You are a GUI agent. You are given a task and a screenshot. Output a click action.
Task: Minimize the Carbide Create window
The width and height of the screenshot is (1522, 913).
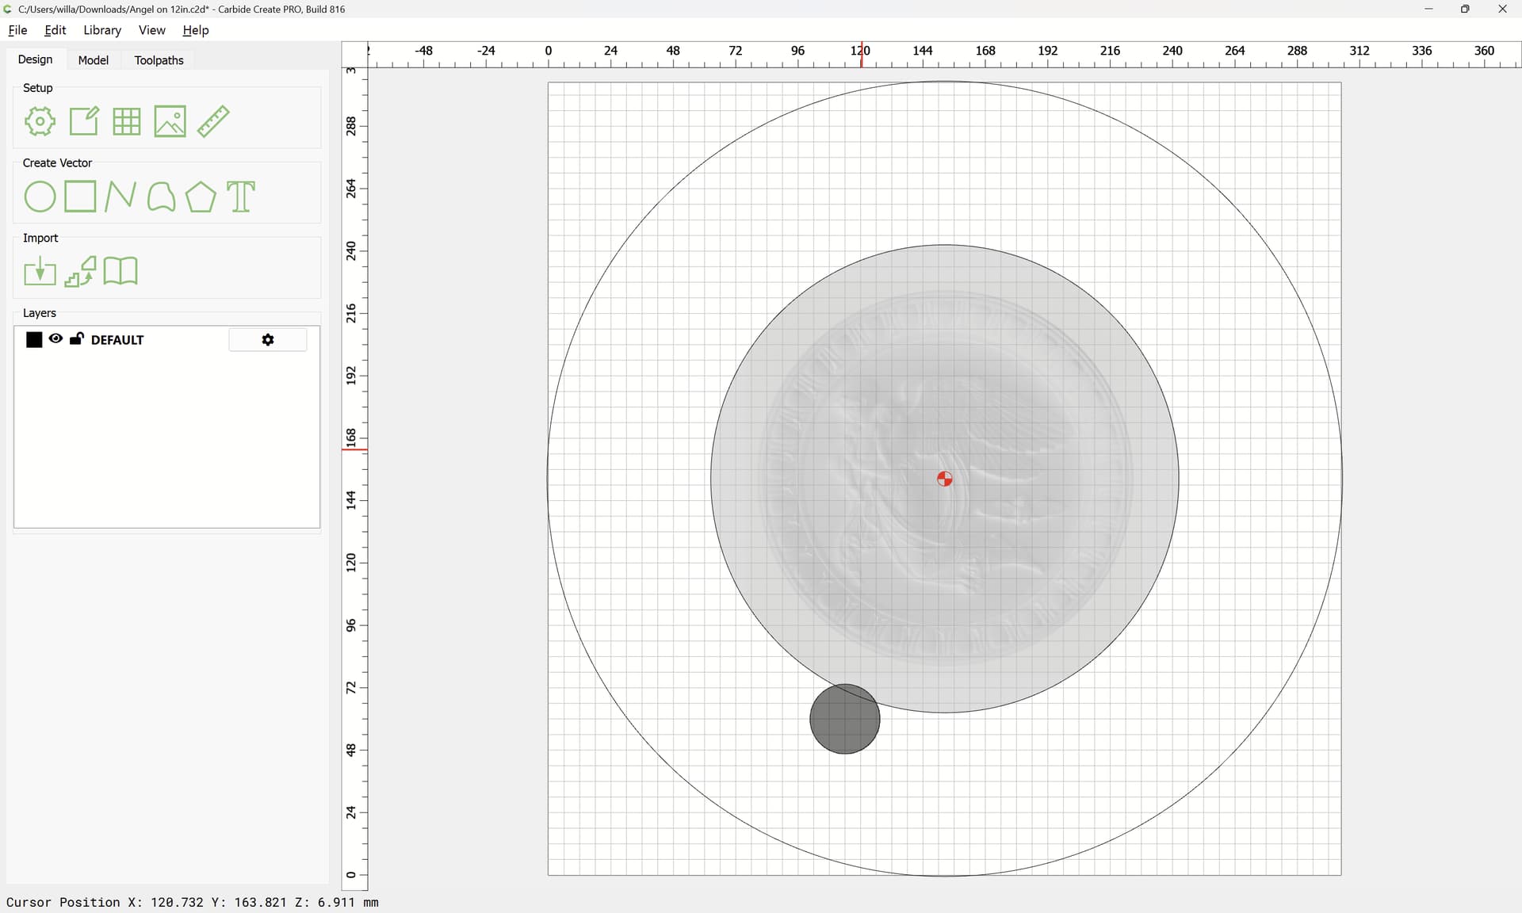(1428, 9)
